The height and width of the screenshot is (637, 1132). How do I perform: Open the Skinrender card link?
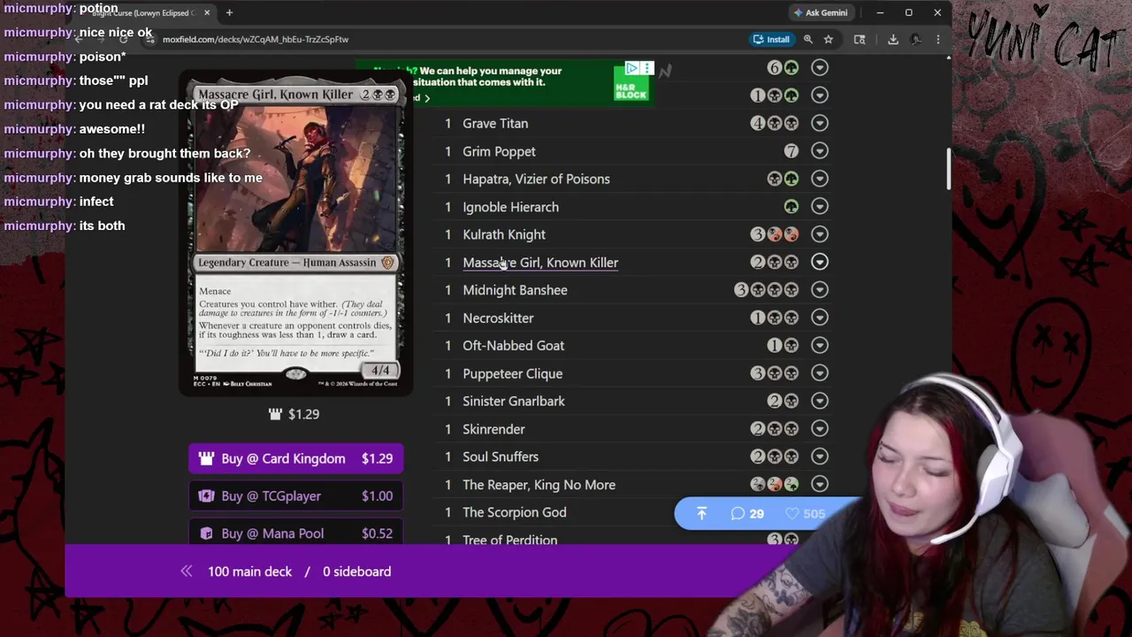[493, 429]
